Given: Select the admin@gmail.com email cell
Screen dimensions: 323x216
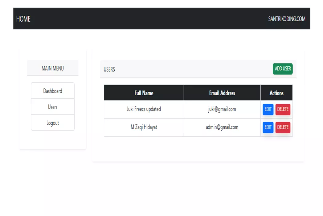Looking at the screenshot, I should [x=222, y=127].
